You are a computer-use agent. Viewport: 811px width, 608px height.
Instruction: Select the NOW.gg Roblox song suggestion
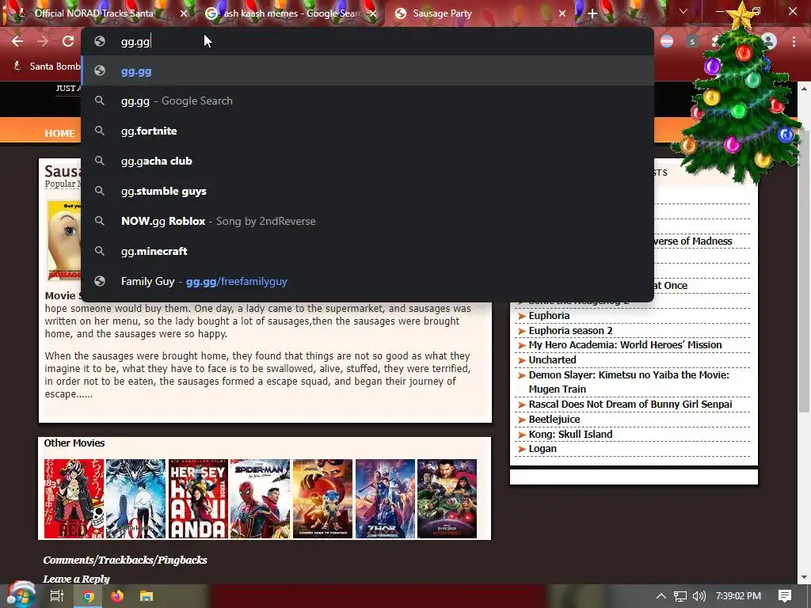point(367,221)
